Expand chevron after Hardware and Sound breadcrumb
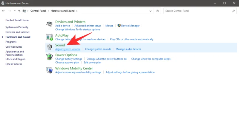239x134 pixels. (77, 11)
